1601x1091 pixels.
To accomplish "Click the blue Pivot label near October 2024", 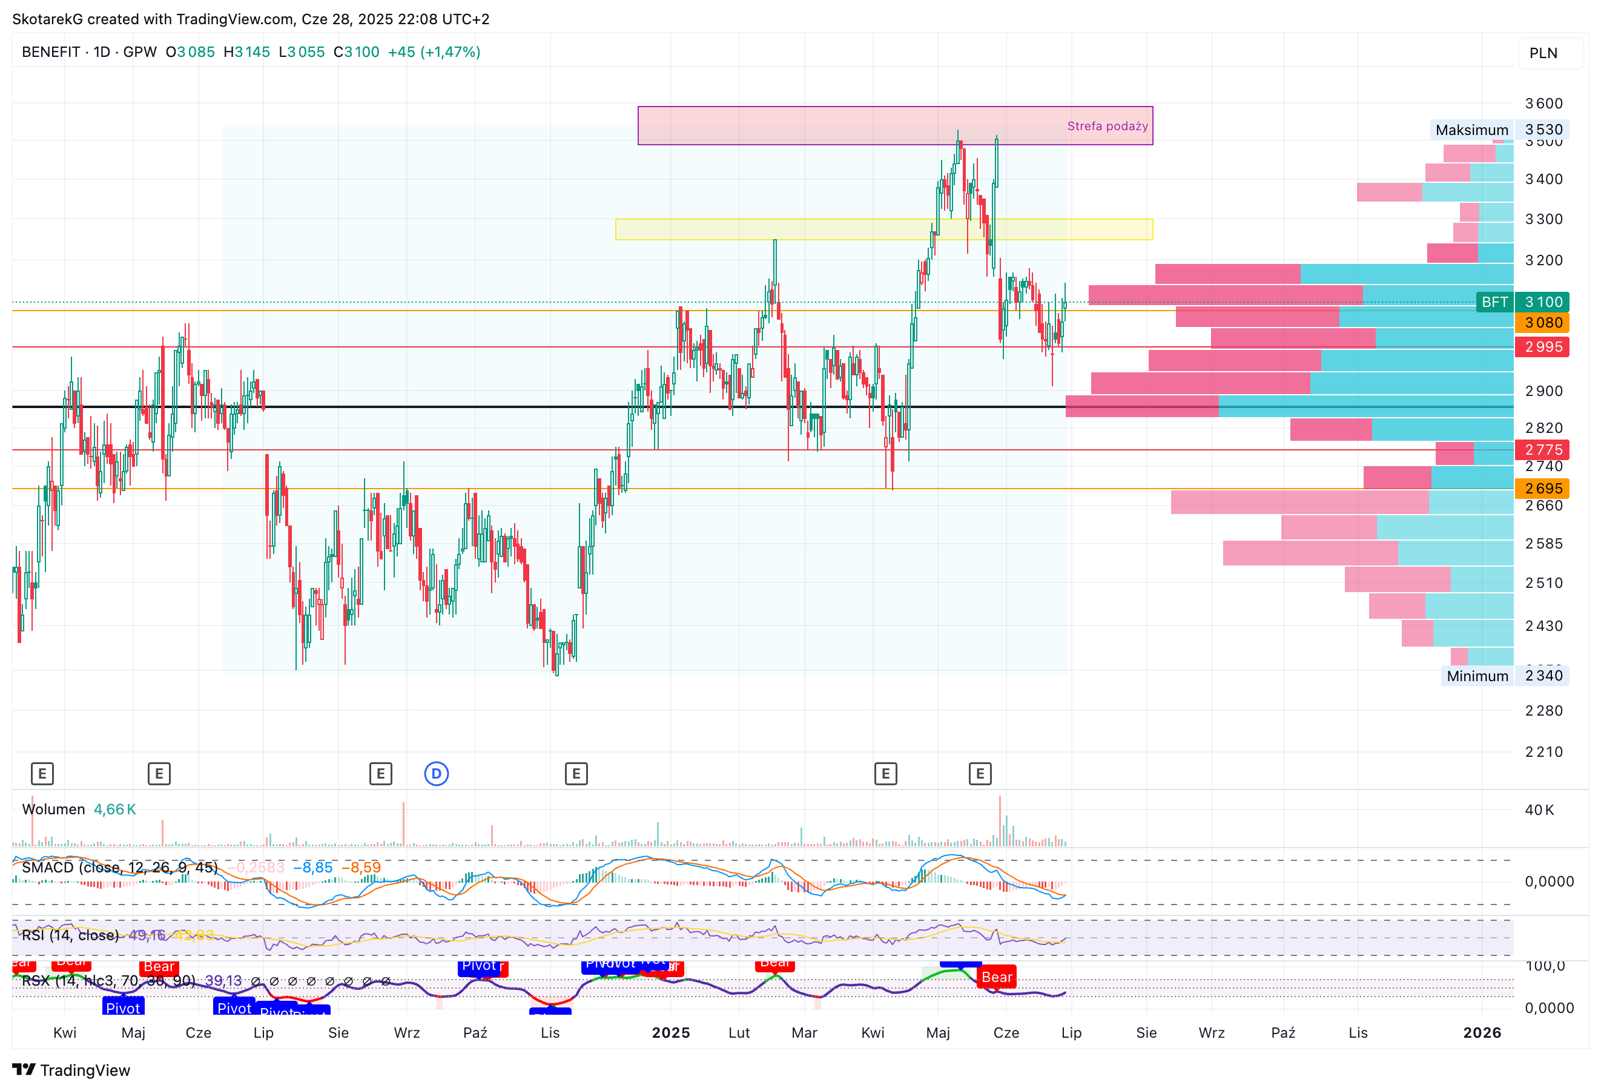I will (480, 966).
